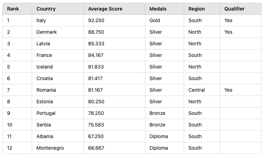Image resolution: width=264 pixels, height=156 pixels.
Task: Click the score 85.333 cell
Action: click(x=96, y=44)
